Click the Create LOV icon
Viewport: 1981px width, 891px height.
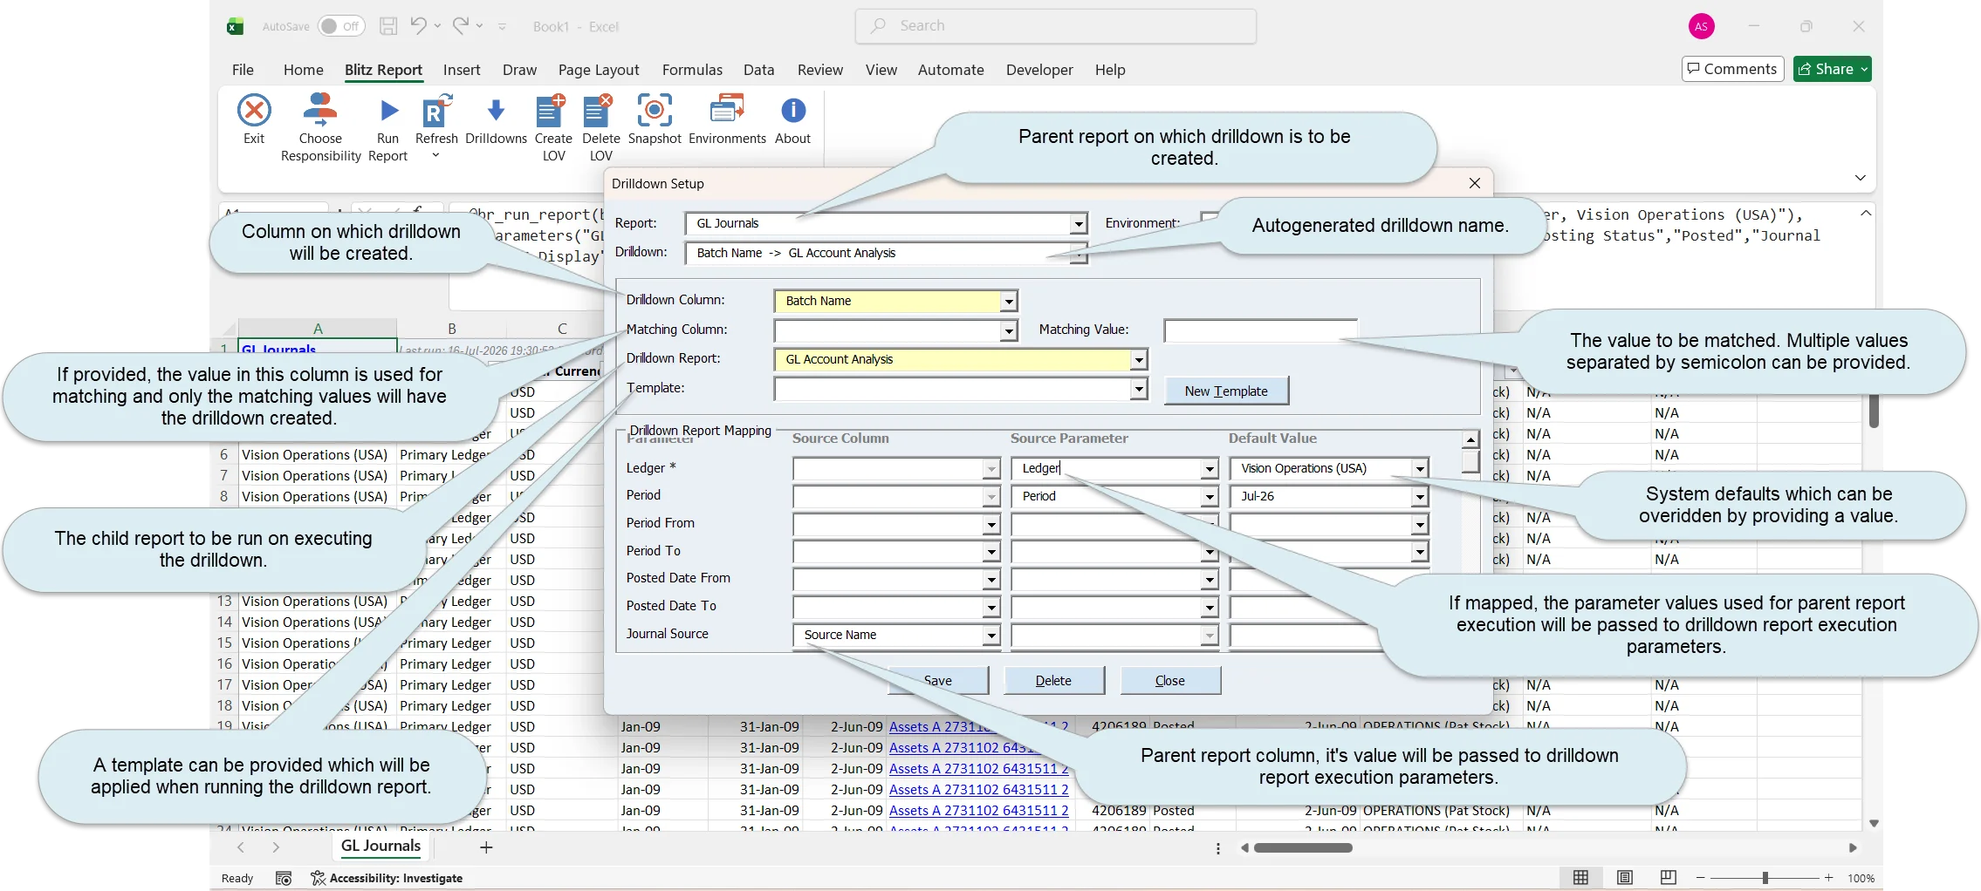551,111
